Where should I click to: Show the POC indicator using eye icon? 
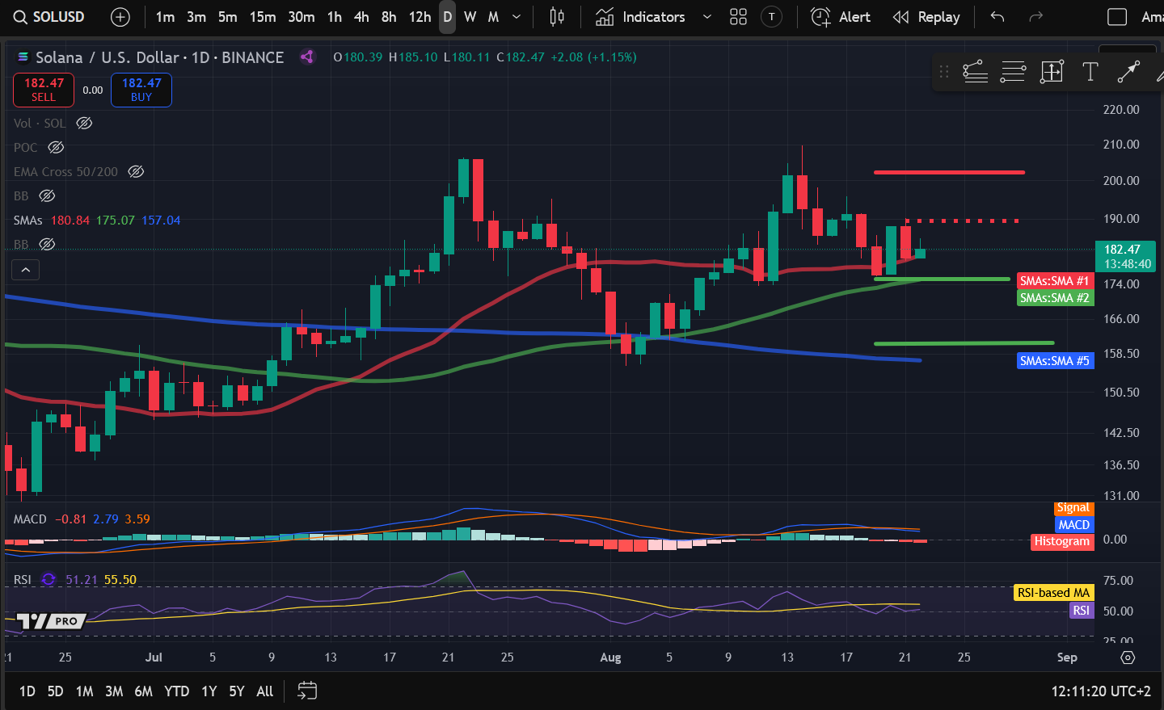click(56, 148)
